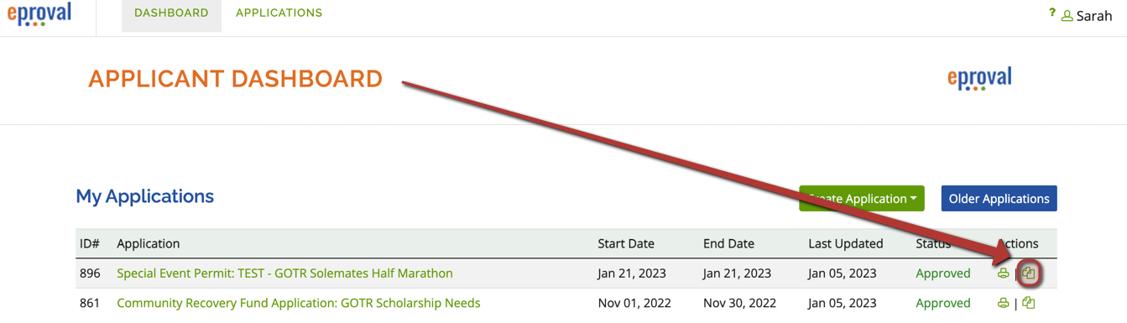
Task: Click the End Date column header
Action: tap(728, 244)
